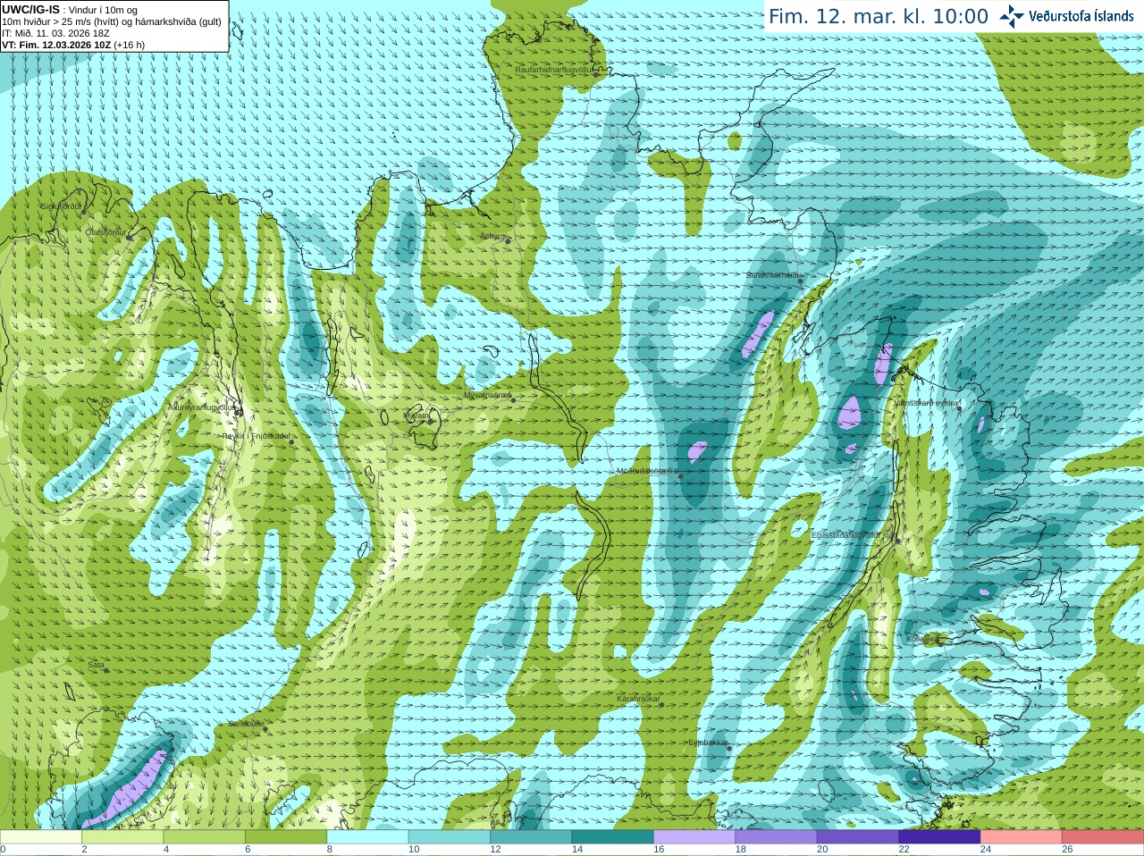Select the 10–12 m/s legend swatch

point(450,837)
